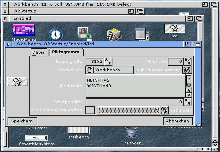Screen dimensions: 220x152
Task: Click the checkered flag printer icon
Action: coord(114,34)
